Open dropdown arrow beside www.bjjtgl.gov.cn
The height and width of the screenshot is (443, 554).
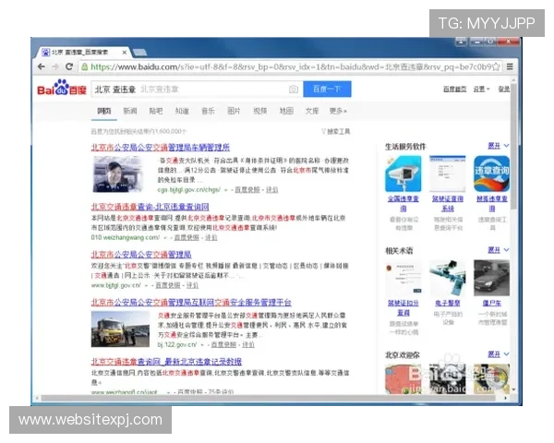[x=146, y=285]
